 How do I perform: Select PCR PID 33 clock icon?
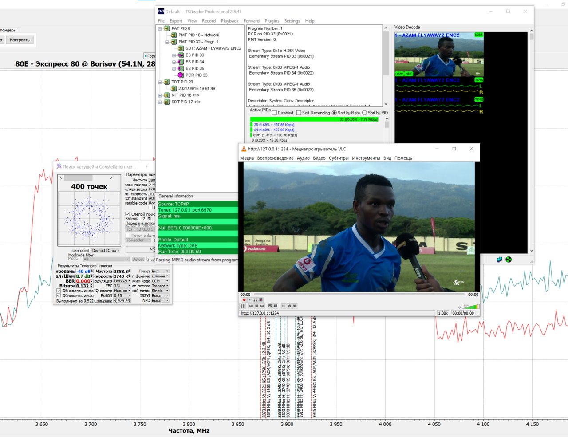pyautogui.click(x=181, y=75)
